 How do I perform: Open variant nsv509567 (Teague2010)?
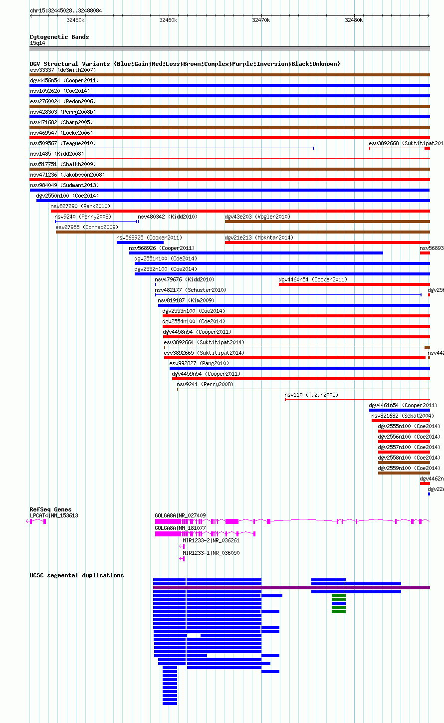63,143
